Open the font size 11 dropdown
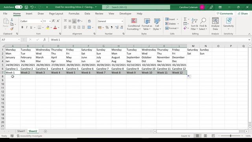Viewport: 252px width, 142px height. pos(50,21)
